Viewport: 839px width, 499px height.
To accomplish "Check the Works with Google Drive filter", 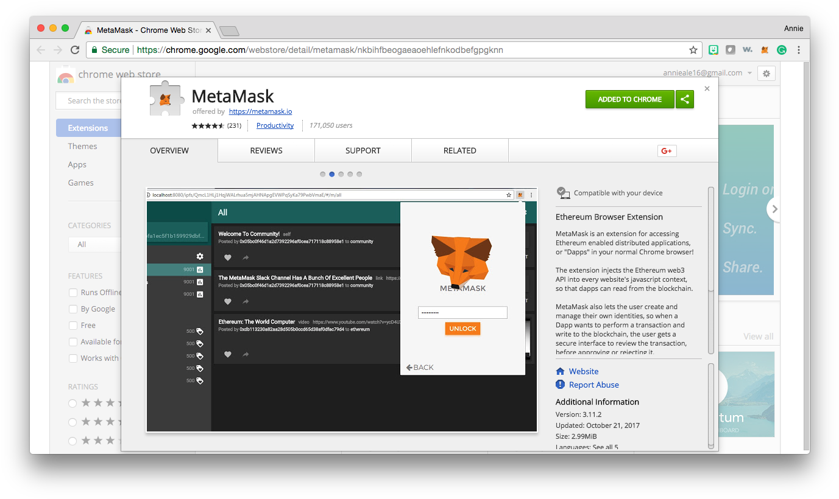I will coord(73,358).
